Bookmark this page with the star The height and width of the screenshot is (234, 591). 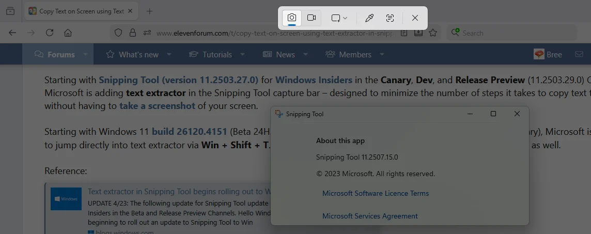pyautogui.click(x=433, y=33)
